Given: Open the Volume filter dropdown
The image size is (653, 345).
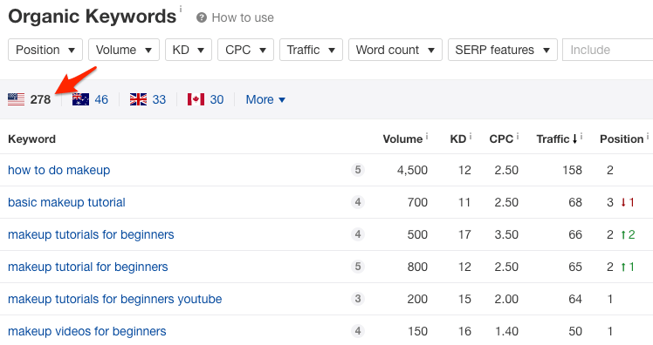Looking at the screenshot, I should [124, 50].
